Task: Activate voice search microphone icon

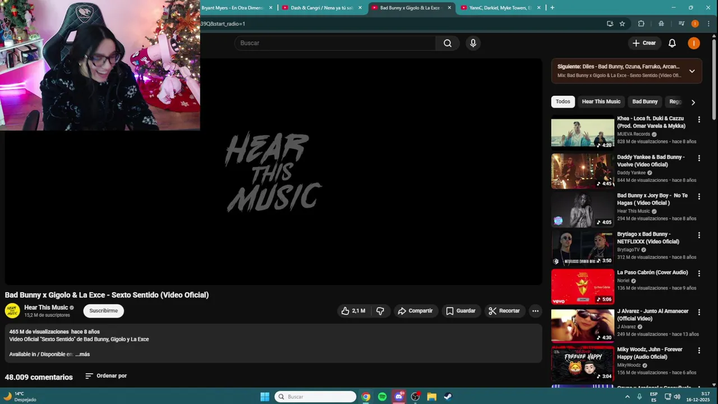Action: (x=473, y=43)
